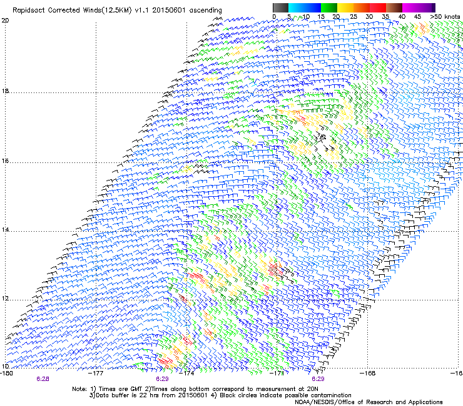Click the longitude label '-174'
The image size is (463, 406).
187,374
